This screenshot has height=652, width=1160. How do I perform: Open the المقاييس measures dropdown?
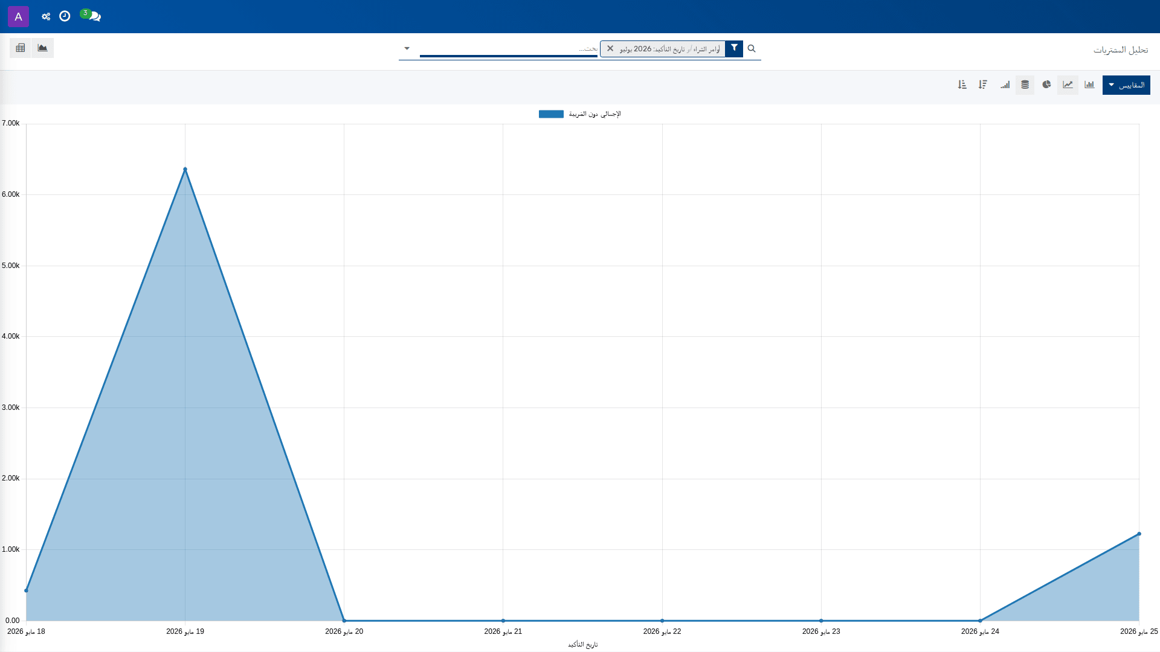click(1126, 85)
